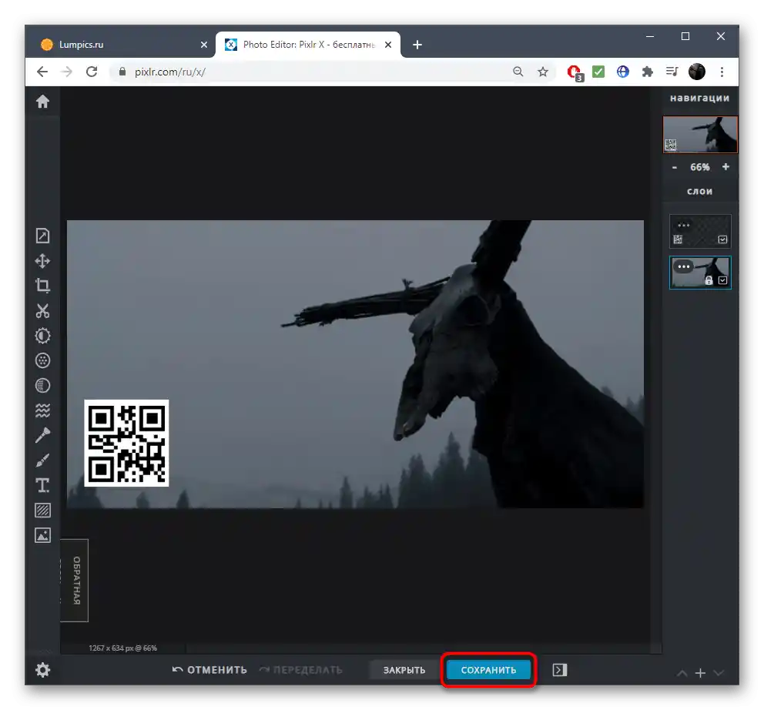
Task: Open the Liquify waves tool
Action: 42,410
